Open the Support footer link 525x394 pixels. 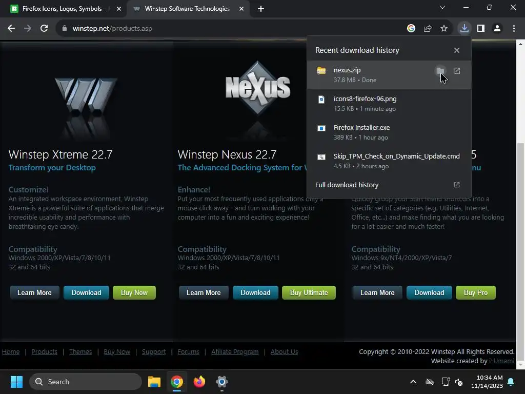tap(154, 352)
